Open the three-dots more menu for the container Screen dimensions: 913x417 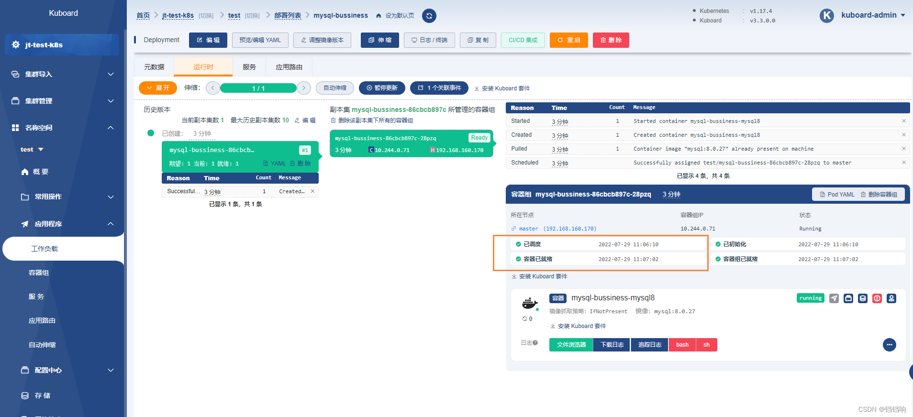point(890,345)
